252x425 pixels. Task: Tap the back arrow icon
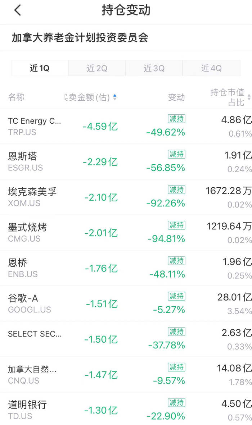click(18, 10)
